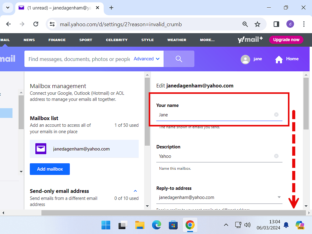
Task: Click the Add mailbox button
Action: (x=50, y=169)
